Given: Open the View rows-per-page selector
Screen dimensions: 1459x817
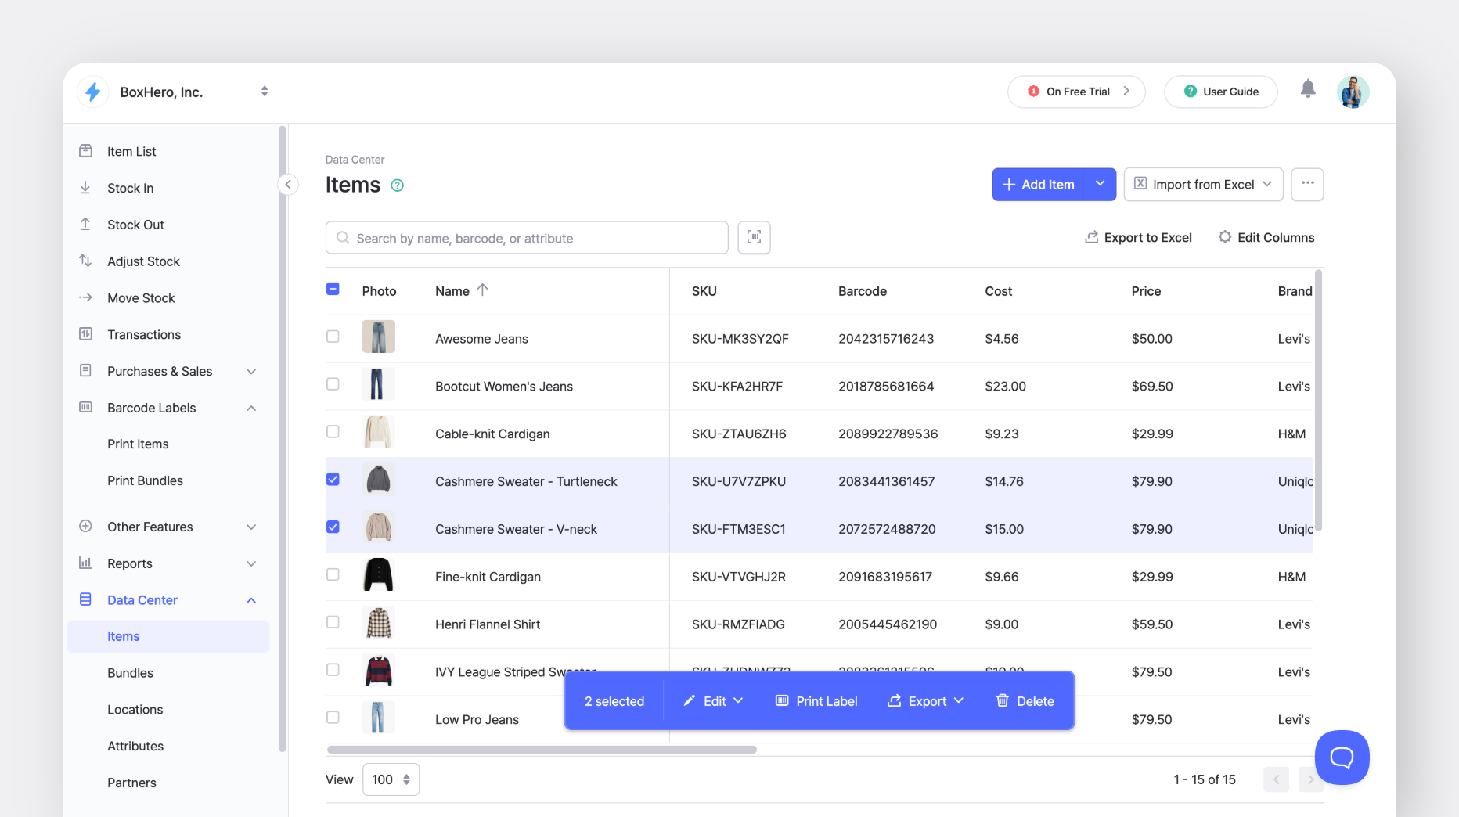Looking at the screenshot, I should click(391, 779).
